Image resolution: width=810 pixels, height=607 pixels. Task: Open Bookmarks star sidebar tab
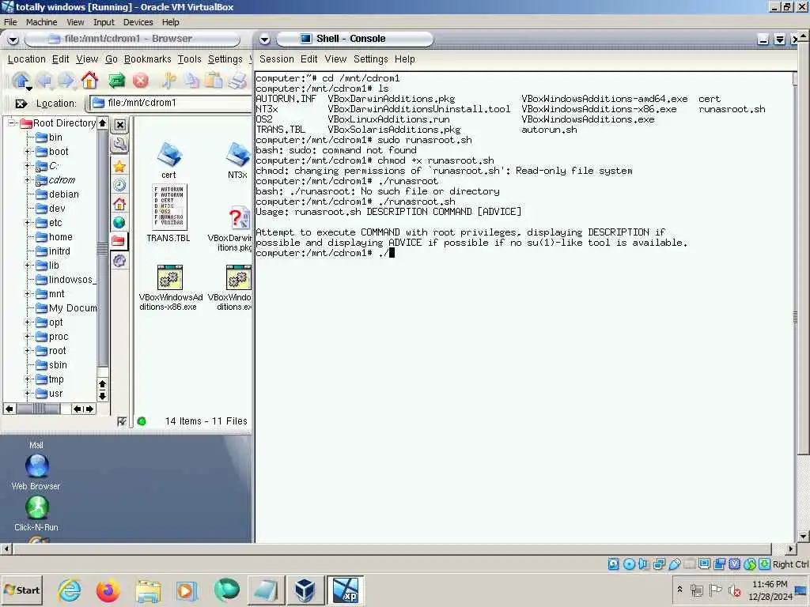coord(120,166)
